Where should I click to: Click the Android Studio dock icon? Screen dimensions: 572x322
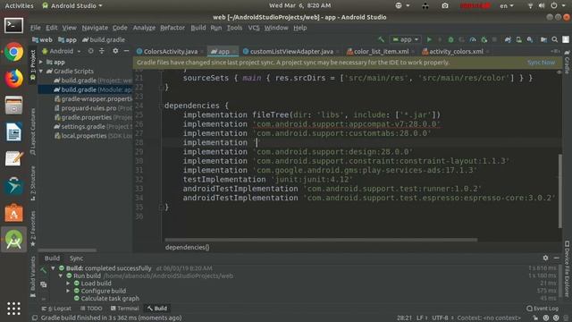click(x=14, y=240)
